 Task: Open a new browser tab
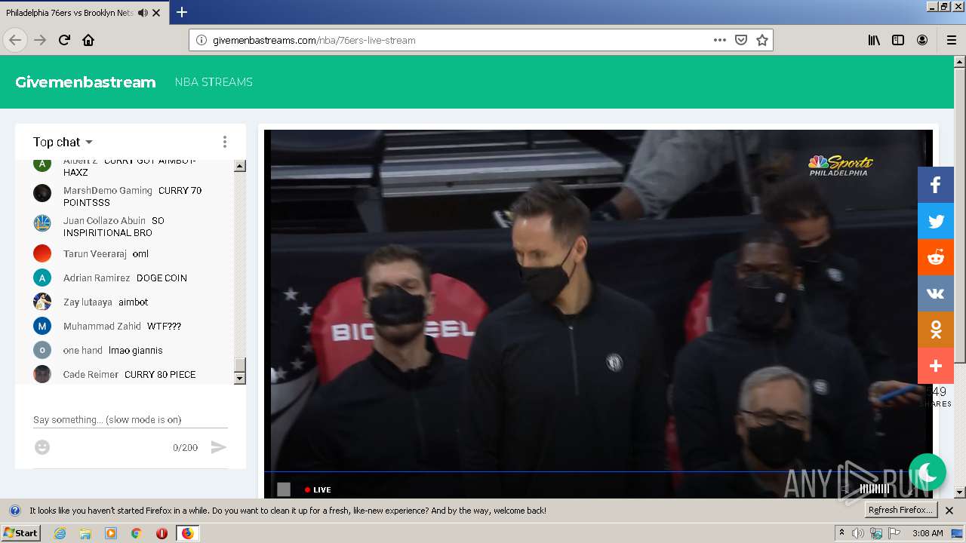click(182, 12)
